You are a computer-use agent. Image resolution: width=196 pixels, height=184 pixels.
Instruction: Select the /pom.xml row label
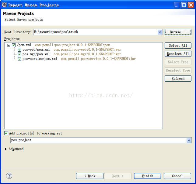point(24,45)
